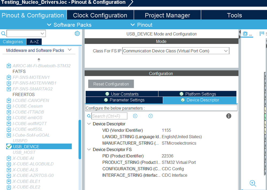
Task: Show parameter info with the i icon
Action: coord(229,116)
